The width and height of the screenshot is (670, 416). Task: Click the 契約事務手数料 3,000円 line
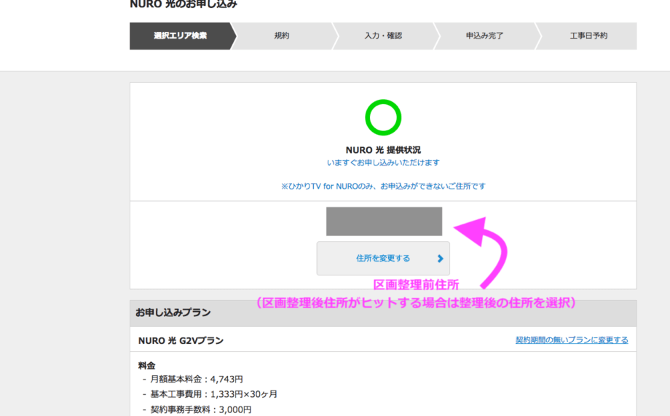point(197,409)
